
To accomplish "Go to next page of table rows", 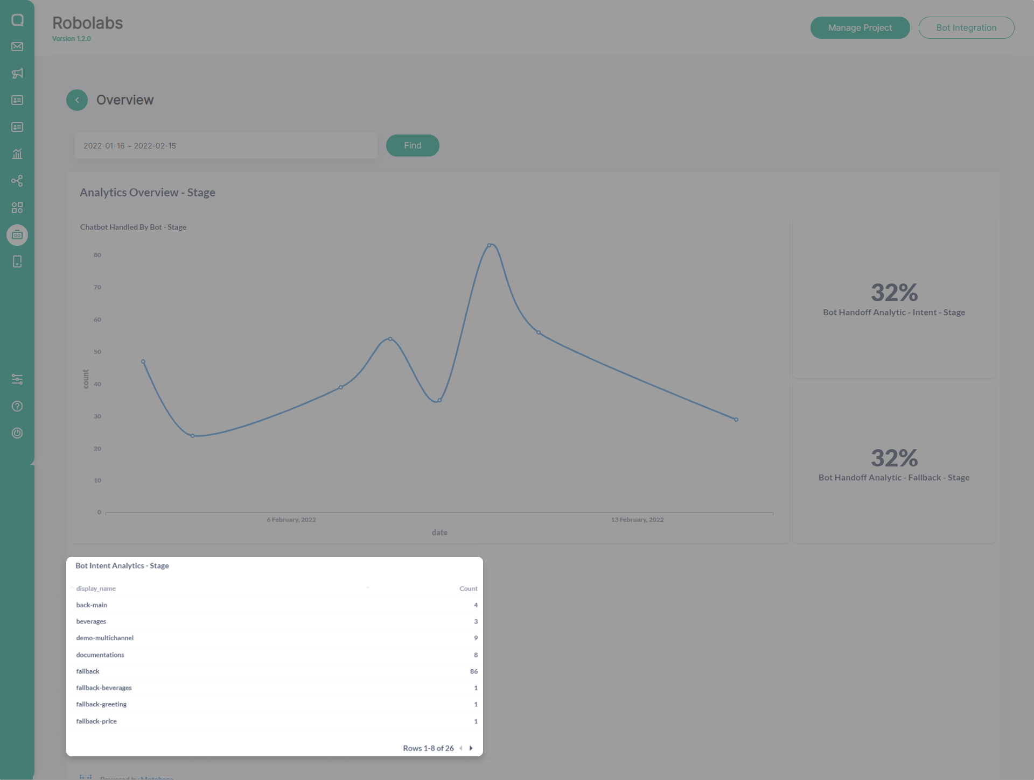I will (x=471, y=748).
